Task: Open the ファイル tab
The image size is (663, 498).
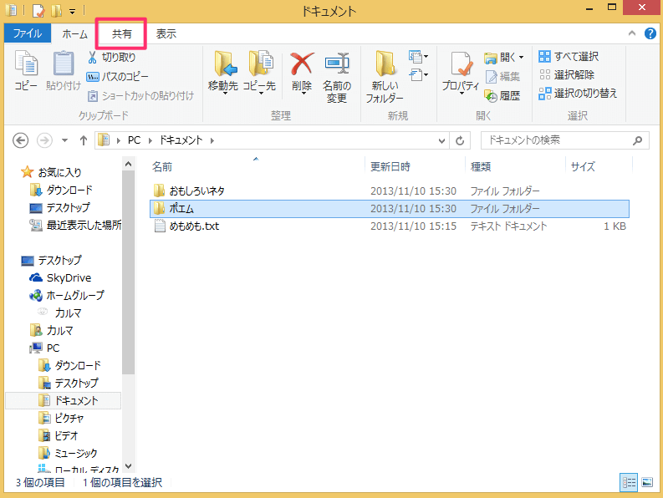Action: (28, 33)
